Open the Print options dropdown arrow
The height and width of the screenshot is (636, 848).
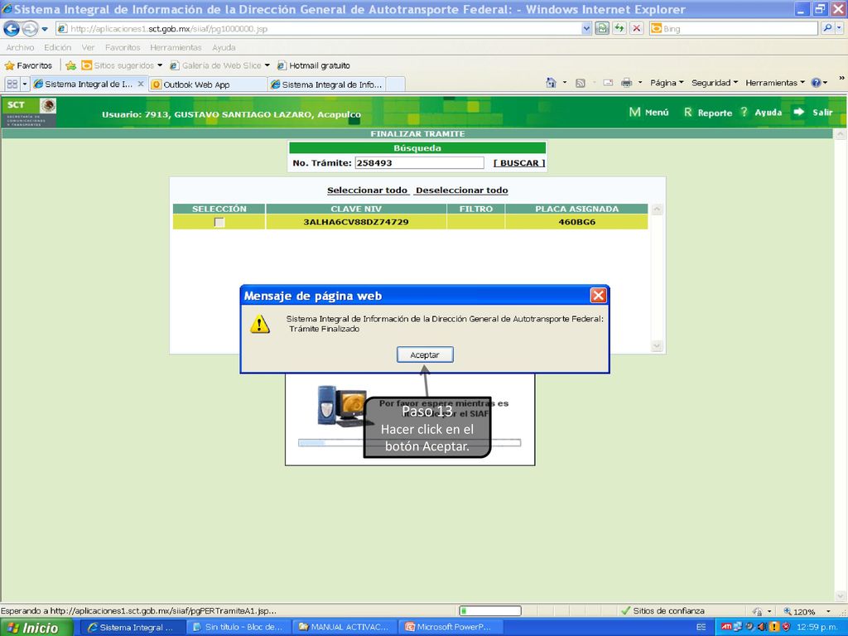[x=640, y=83]
